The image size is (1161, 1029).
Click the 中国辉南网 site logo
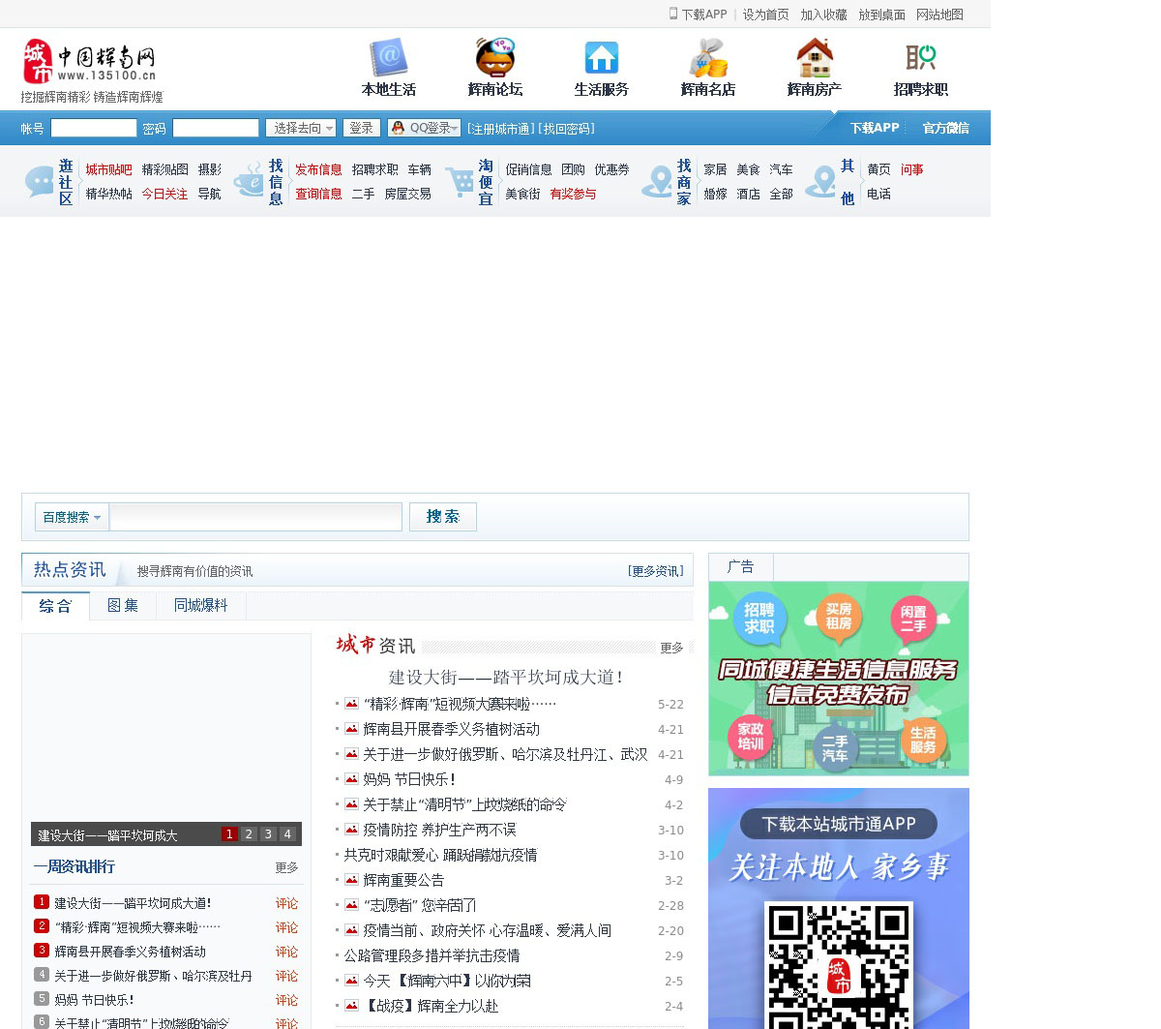[x=90, y=62]
